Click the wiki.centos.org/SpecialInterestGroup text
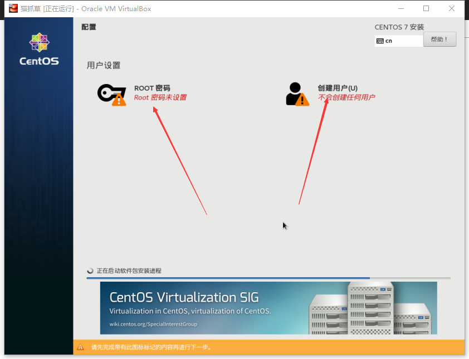The image size is (469, 359). pyautogui.click(x=153, y=324)
